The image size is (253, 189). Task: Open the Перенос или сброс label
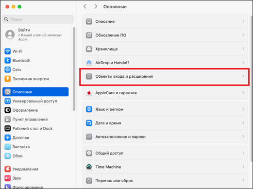114,181
